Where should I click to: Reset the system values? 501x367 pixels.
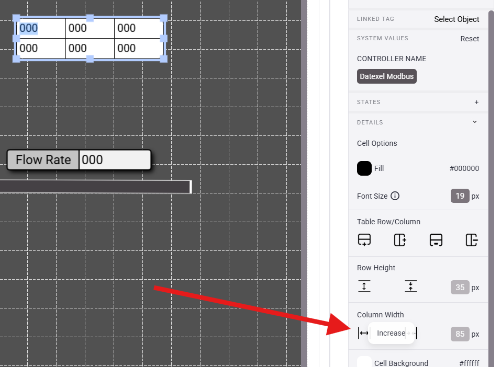[x=470, y=39]
